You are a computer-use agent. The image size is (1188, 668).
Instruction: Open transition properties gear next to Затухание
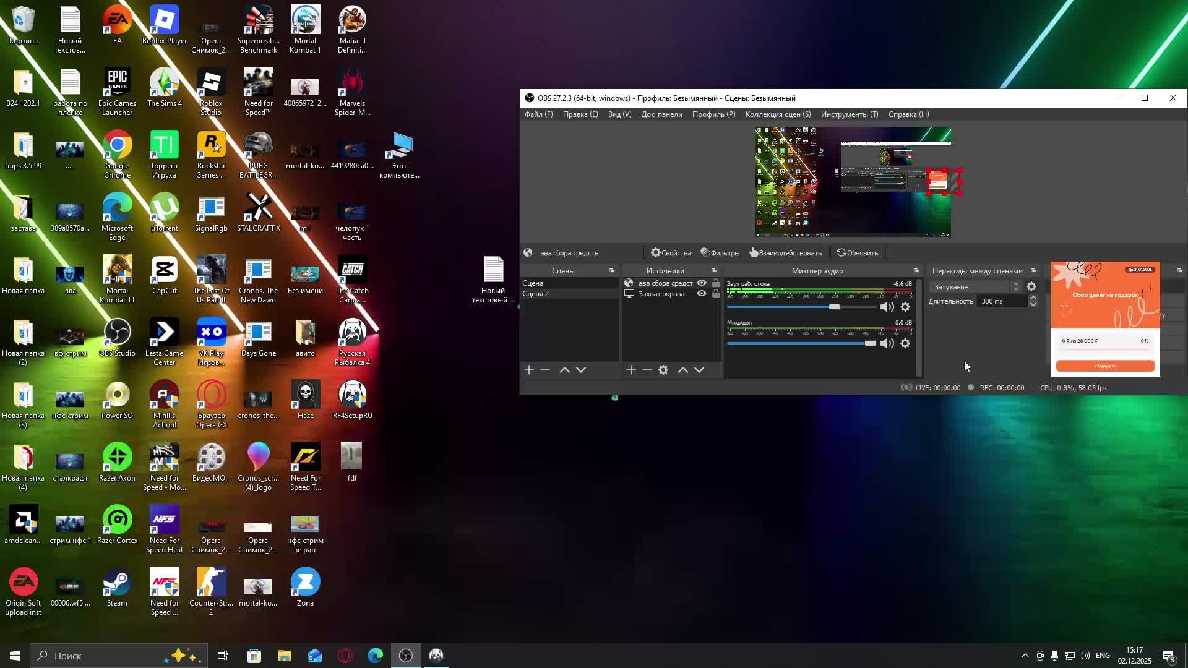tap(1031, 286)
